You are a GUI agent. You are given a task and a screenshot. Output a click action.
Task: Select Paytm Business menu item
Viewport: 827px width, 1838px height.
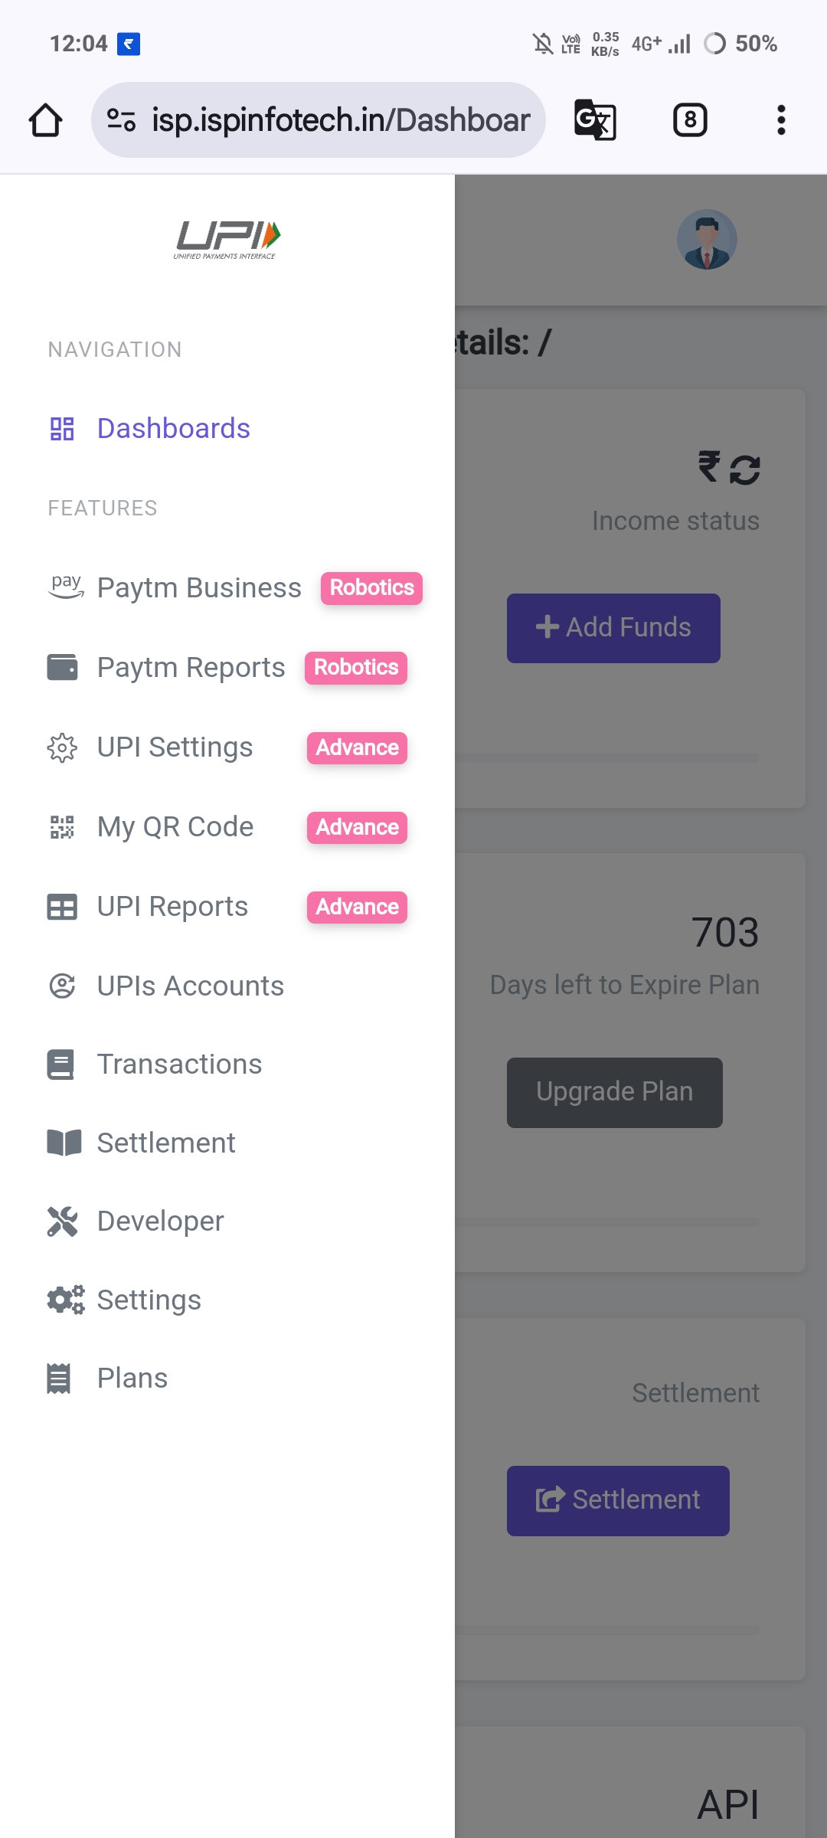pos(199,588)
